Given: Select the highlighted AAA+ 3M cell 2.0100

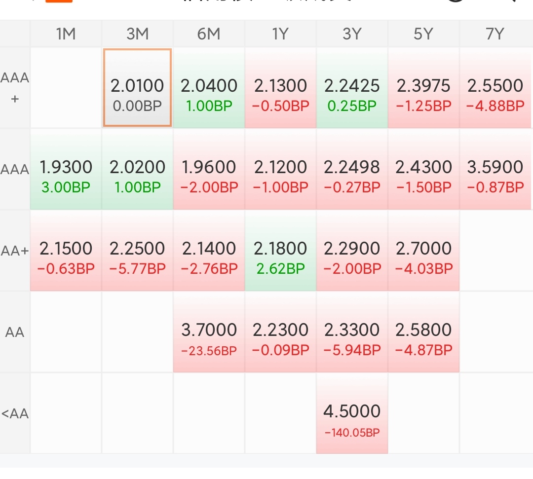Looking at the screenshot, I should (137, 88).
